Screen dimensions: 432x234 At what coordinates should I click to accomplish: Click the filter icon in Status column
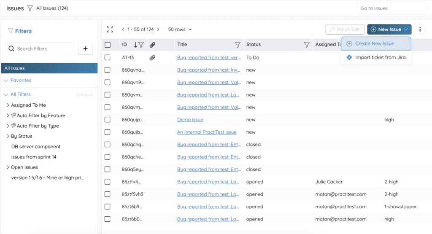pyautogui.click(x=307, y=45)
